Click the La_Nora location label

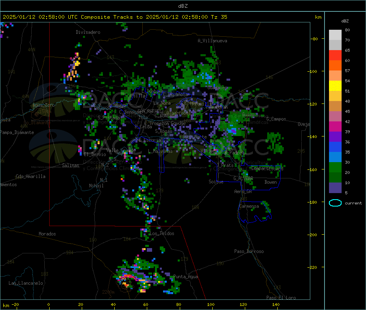coord(162,103)
